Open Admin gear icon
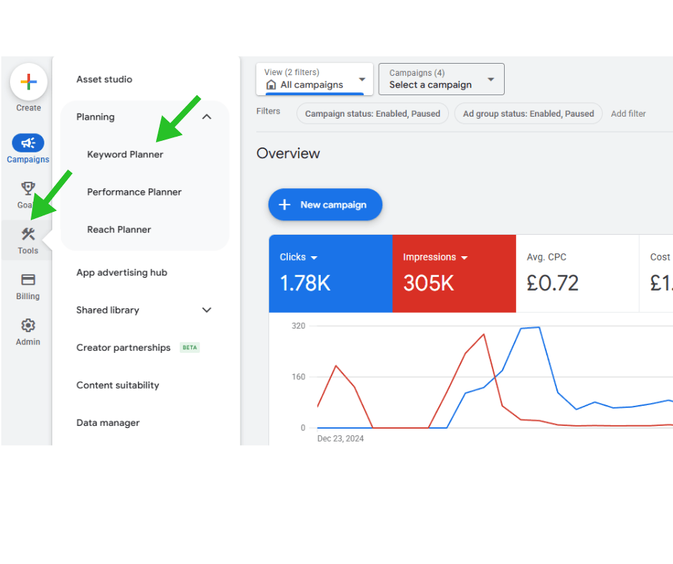 pos(28,326)
